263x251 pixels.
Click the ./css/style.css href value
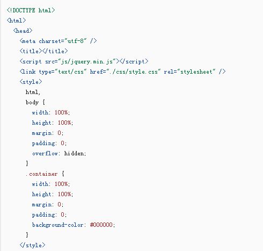133,71
